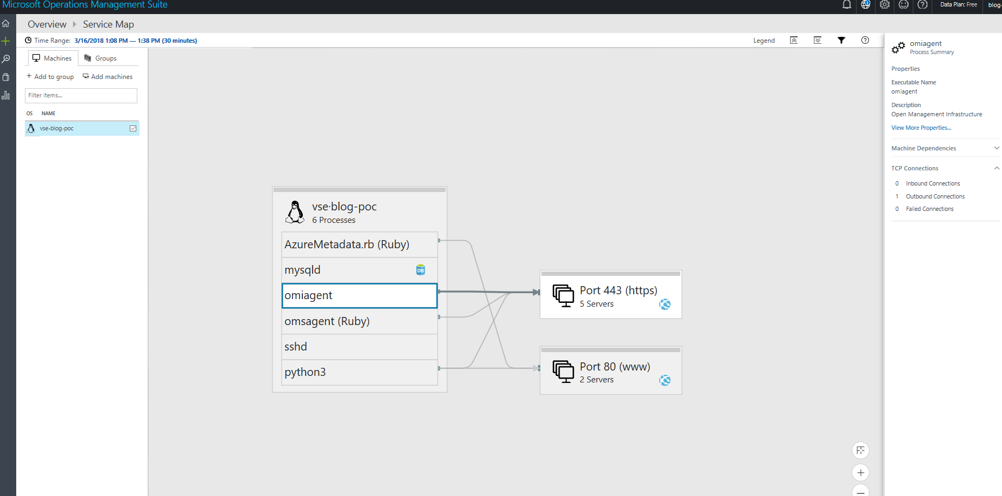The height and width of the screenshot is (496, 1002).
Task: Open settings gear in top bar
Action: click(885, 5)
